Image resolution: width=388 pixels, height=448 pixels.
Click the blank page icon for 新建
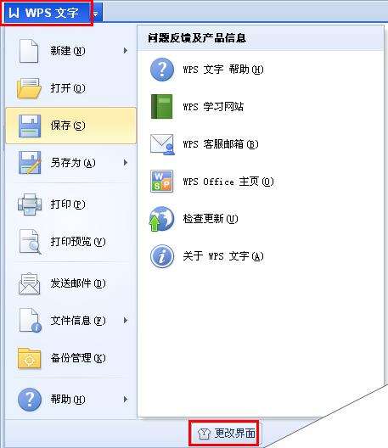click(x=29, y=51)
